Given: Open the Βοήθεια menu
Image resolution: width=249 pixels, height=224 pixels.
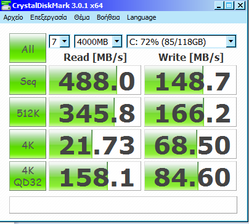Looking at the screenshot, I should (108, 17).
